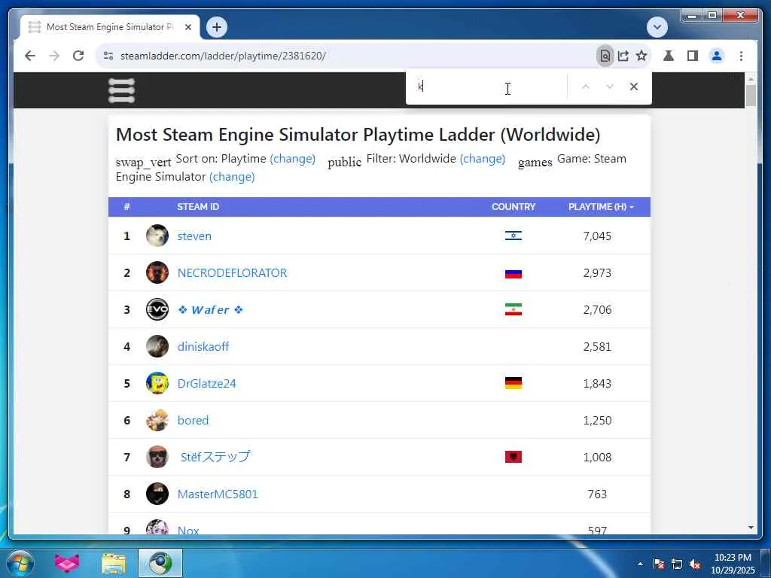This screenshot has width=771, height=578.
Task: Click the Iran flag in Wafer's row
Action: (x=513, y=309)
